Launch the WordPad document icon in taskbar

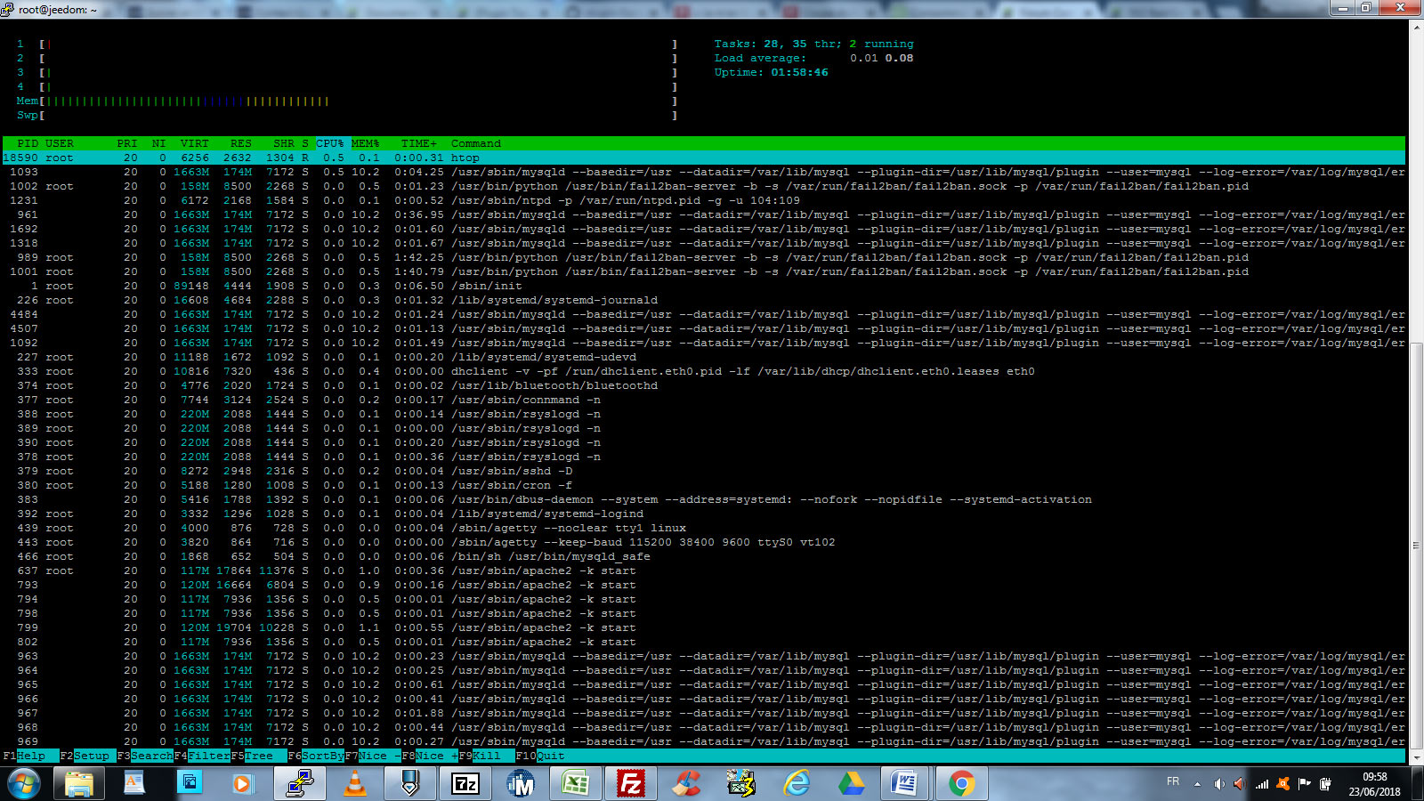(134, 784)
